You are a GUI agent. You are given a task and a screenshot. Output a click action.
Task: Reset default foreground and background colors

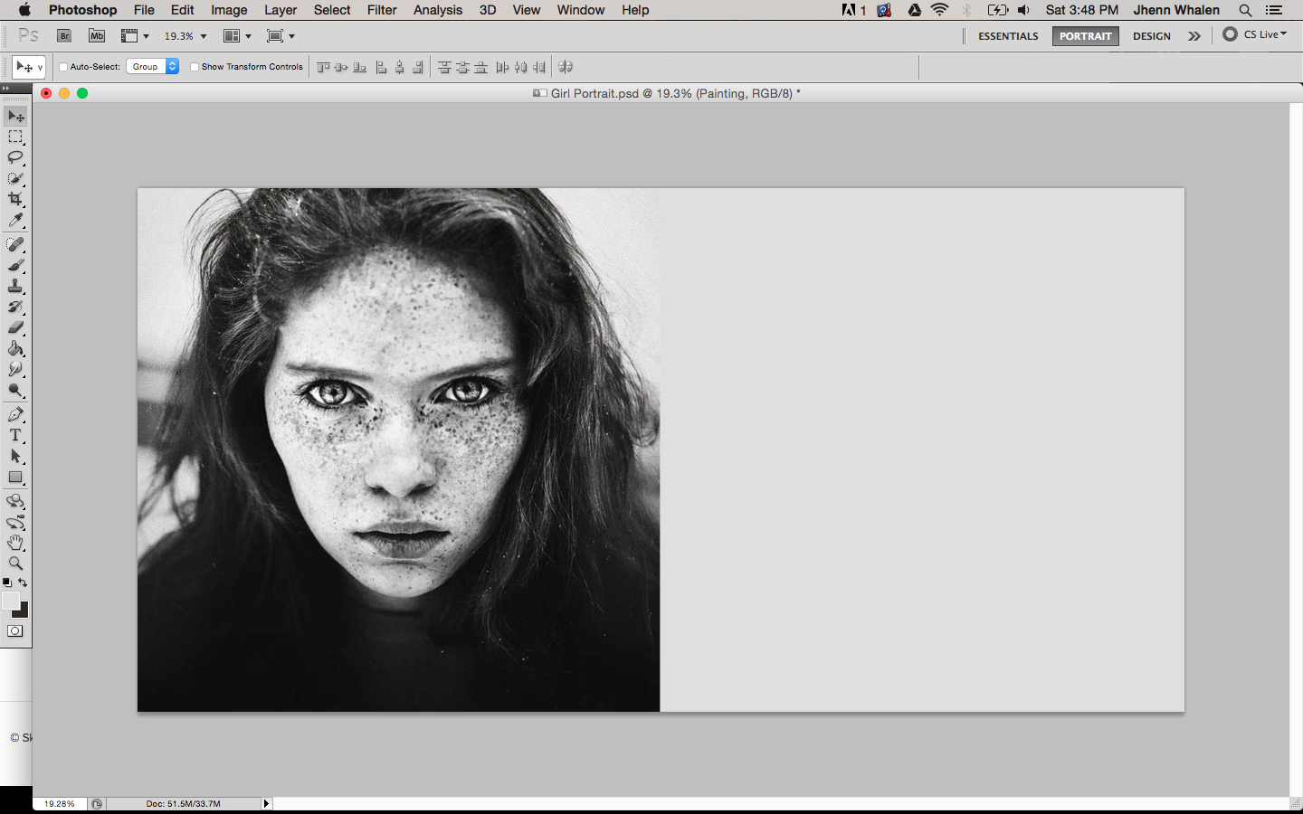click(x=7, y=582)
